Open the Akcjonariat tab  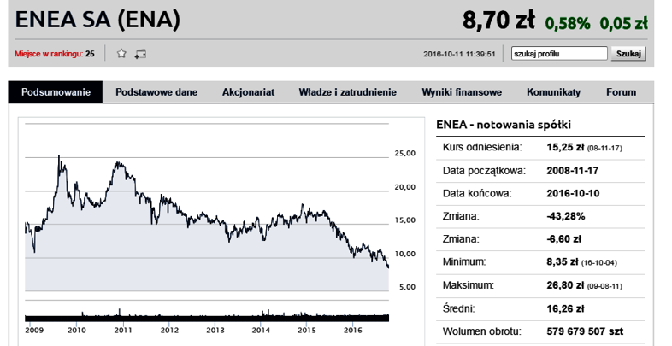(x=248, y=92)
